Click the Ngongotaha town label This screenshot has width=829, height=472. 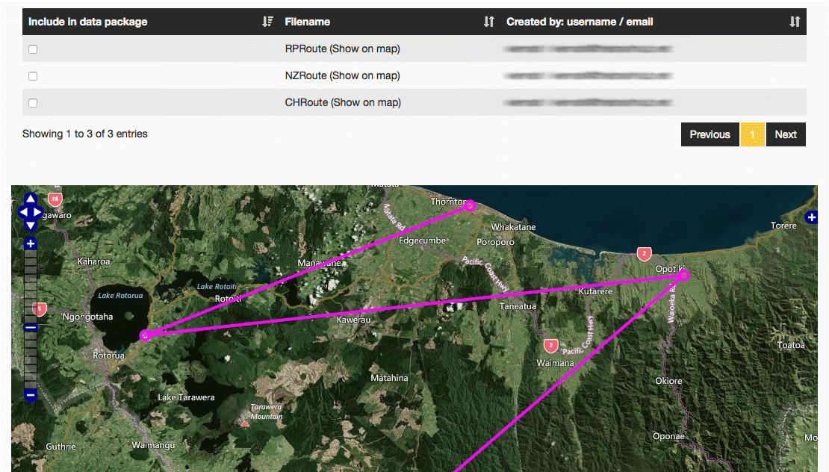[88, 317]
